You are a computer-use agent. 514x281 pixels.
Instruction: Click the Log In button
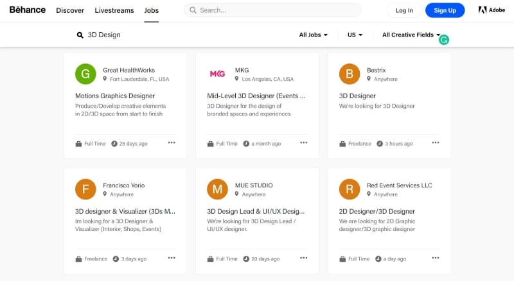coord(404,10)
